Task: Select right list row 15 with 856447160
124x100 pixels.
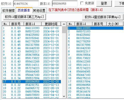Action: coord(96,75)
